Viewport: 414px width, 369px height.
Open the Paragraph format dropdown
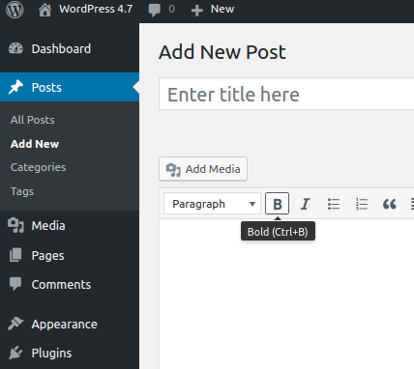point(212,204)
